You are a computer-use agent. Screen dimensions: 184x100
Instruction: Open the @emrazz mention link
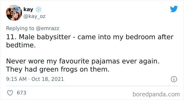(48, 28)
